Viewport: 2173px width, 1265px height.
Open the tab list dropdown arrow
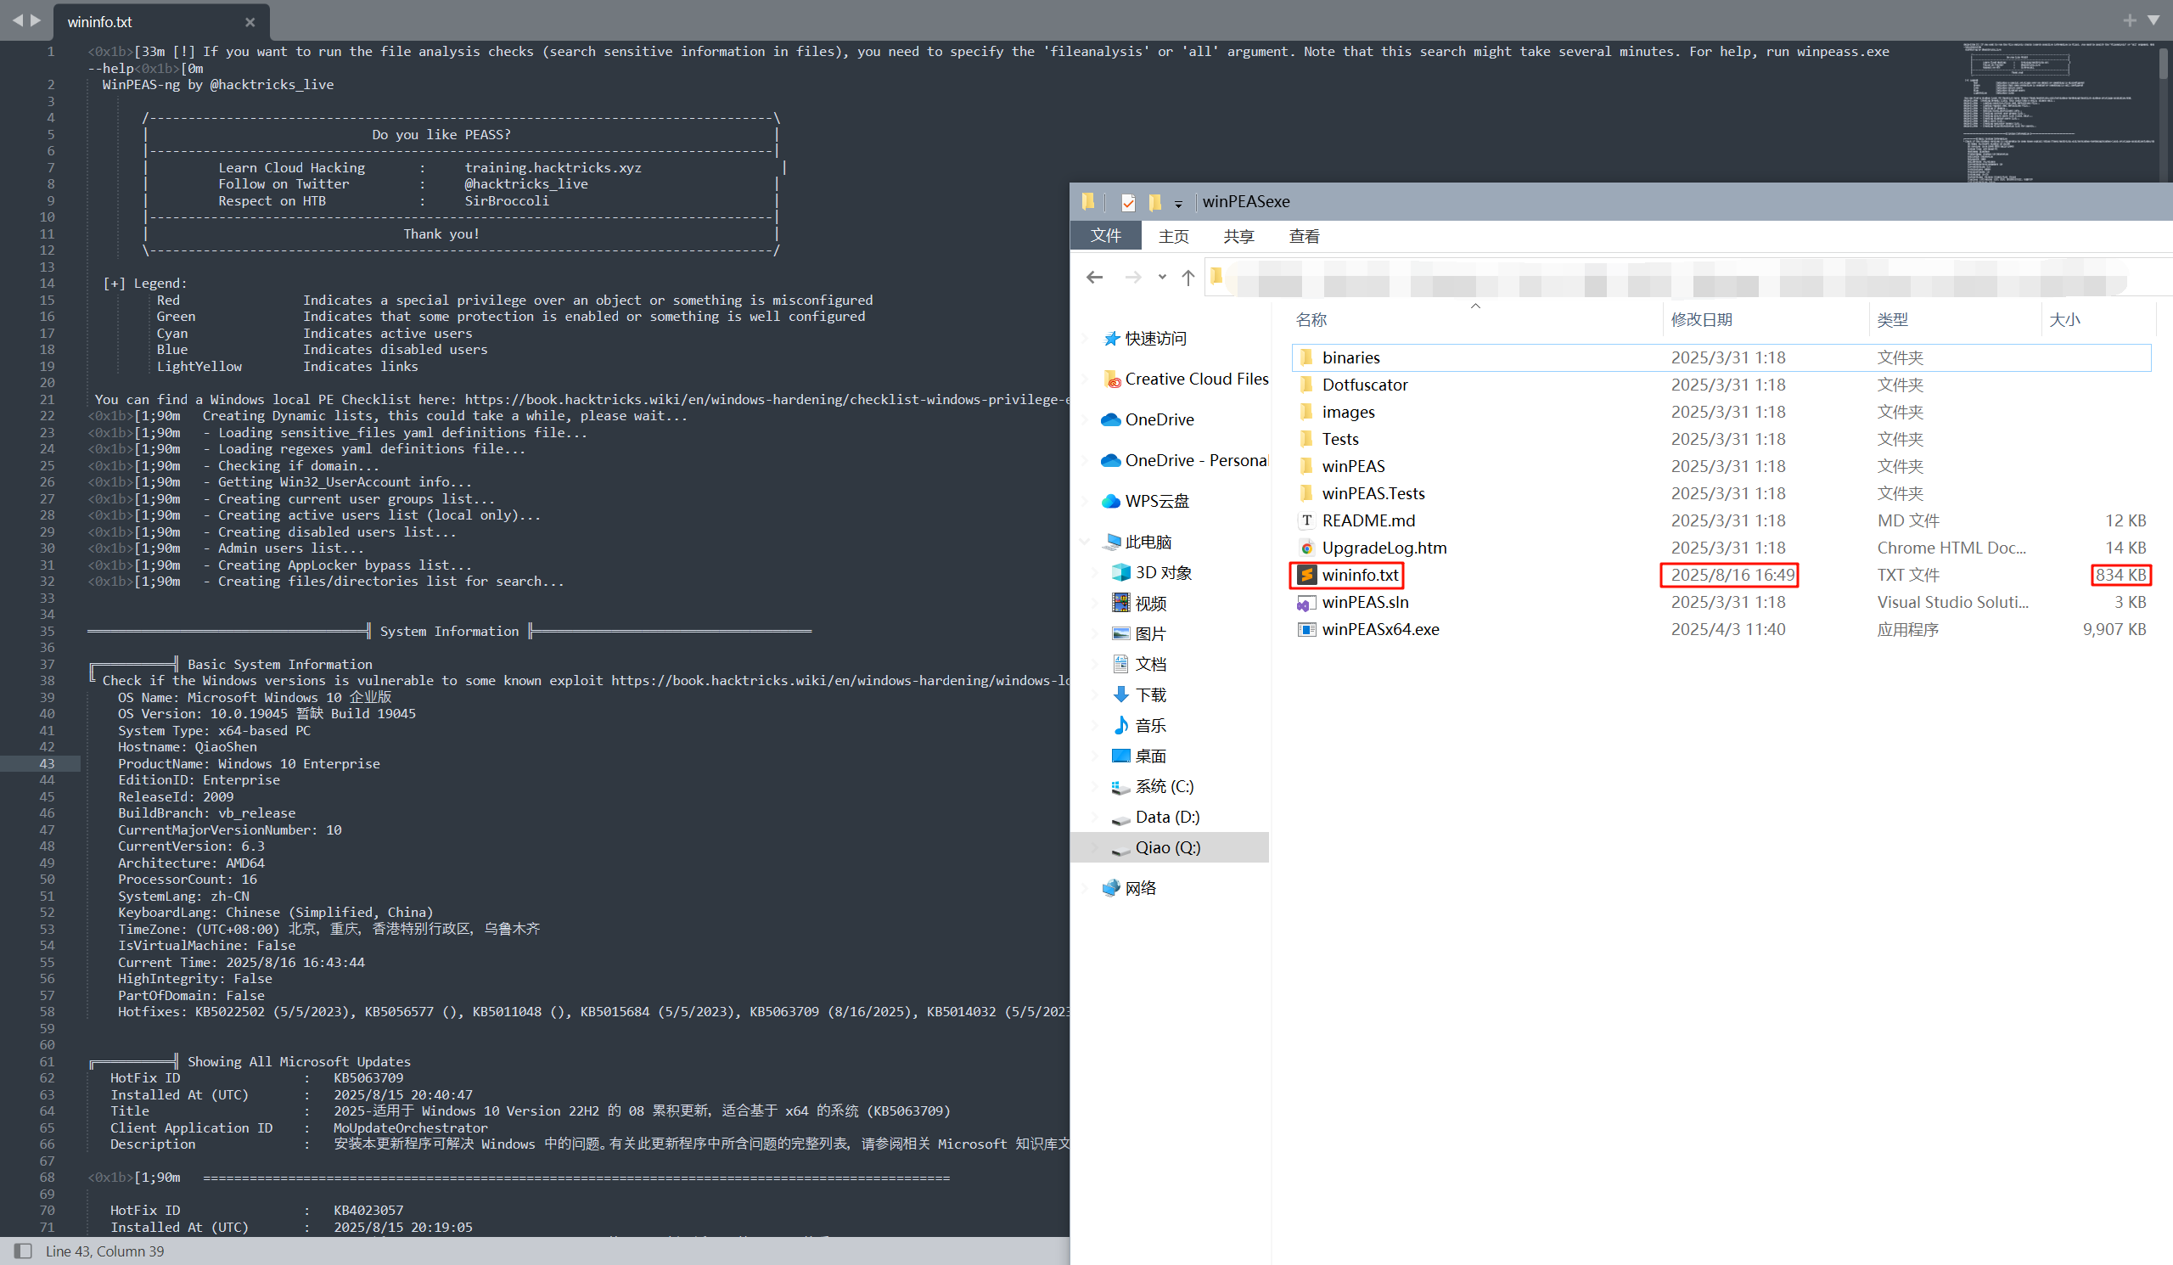2153,20
